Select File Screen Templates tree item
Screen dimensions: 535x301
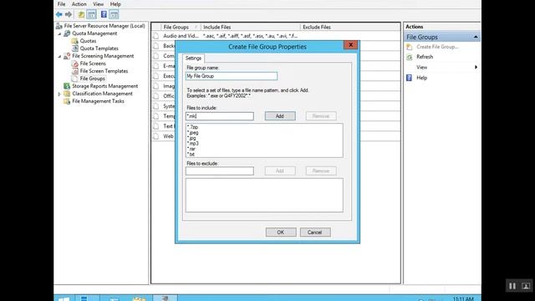104,71
